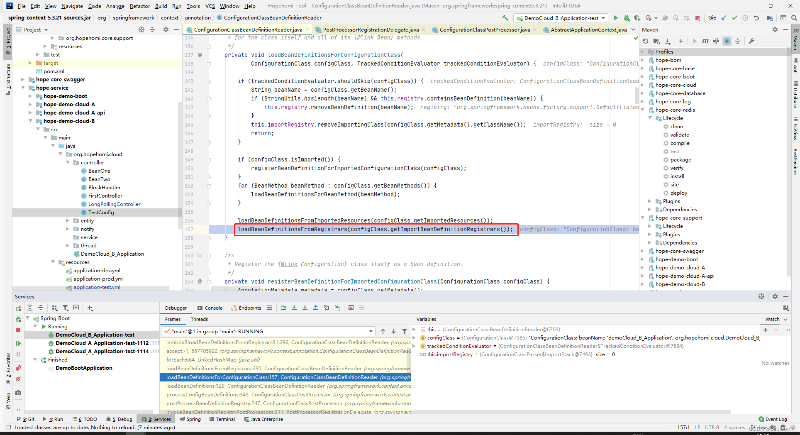Reimport all Maven projects refresh icon
The width and height of the screenshot is (800, 435).
click(x=646, y=41)
